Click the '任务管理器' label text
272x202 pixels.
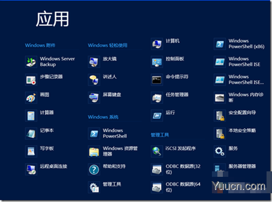point(177,95)
